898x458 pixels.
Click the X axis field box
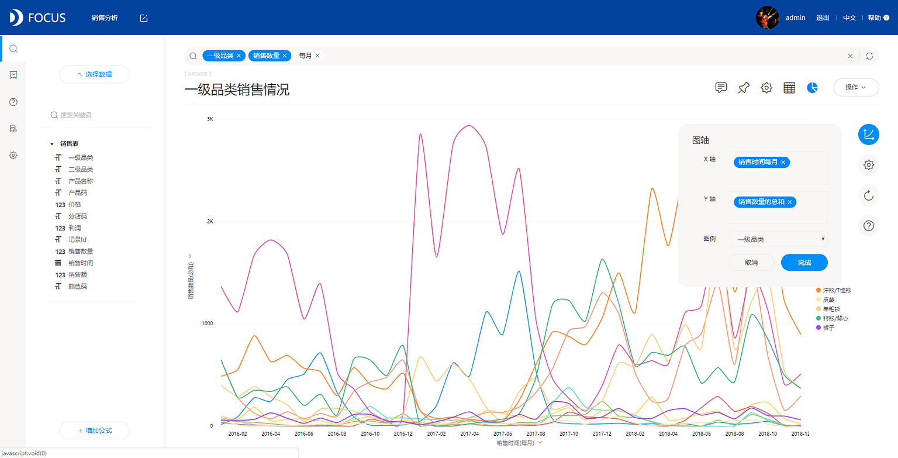coord(779,168)
